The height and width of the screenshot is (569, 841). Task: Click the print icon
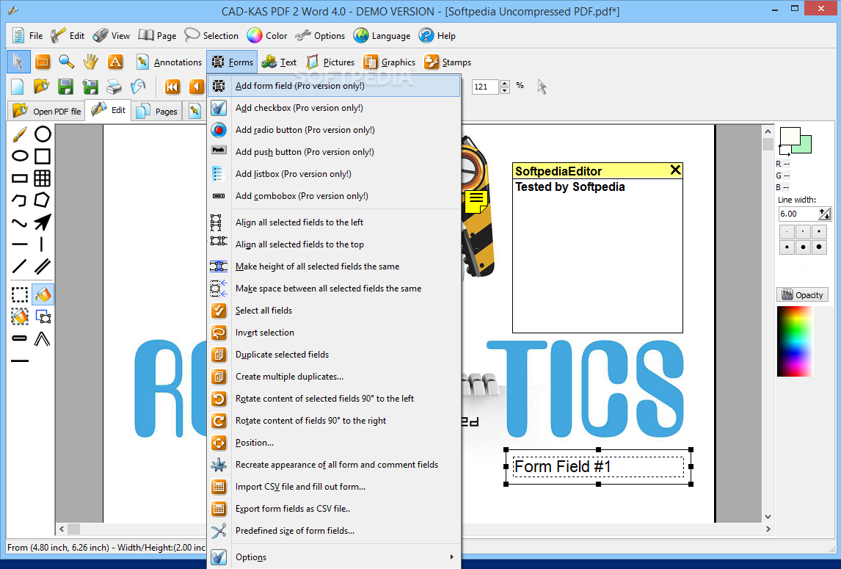coord(114,86)
